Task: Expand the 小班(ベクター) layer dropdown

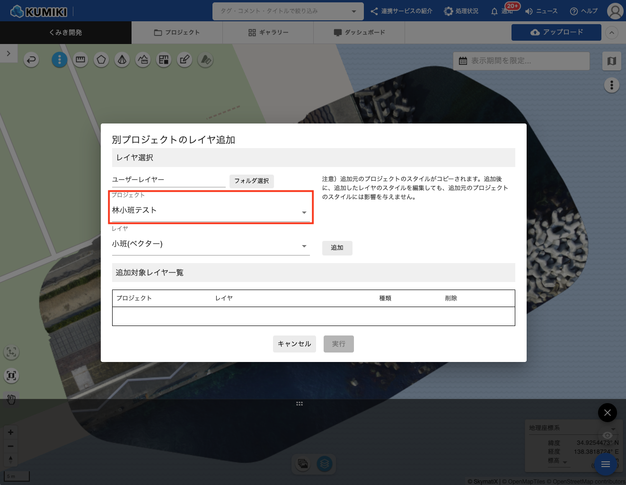Action: [x=211, y=245]
